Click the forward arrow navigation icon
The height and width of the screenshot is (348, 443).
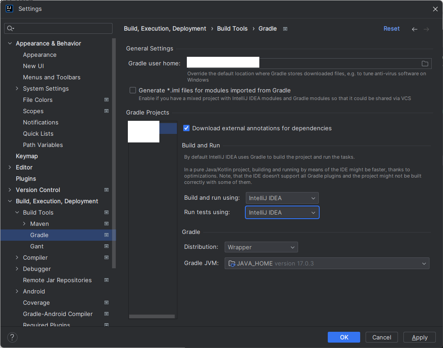click(x=426, y=29)
